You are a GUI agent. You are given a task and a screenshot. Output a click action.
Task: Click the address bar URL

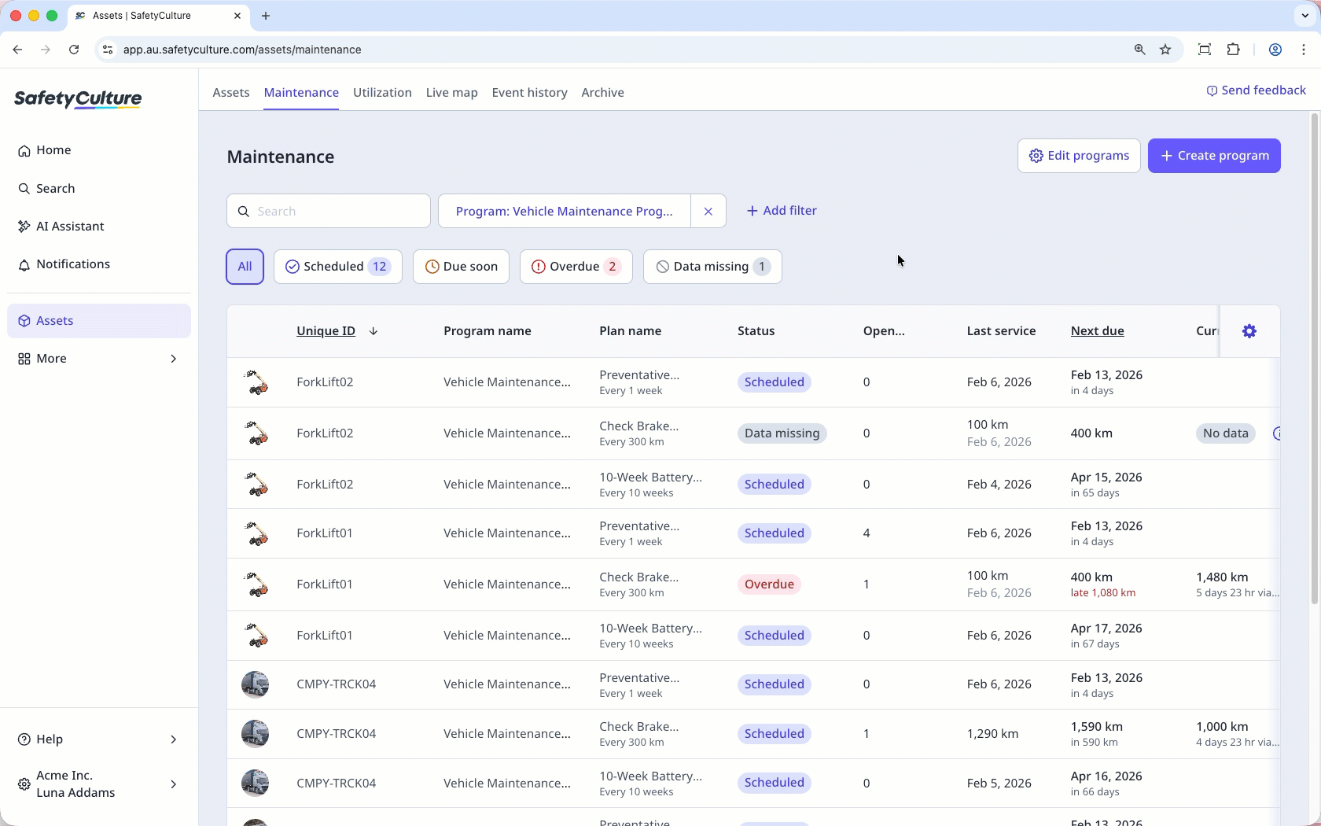tap(242, 50)
